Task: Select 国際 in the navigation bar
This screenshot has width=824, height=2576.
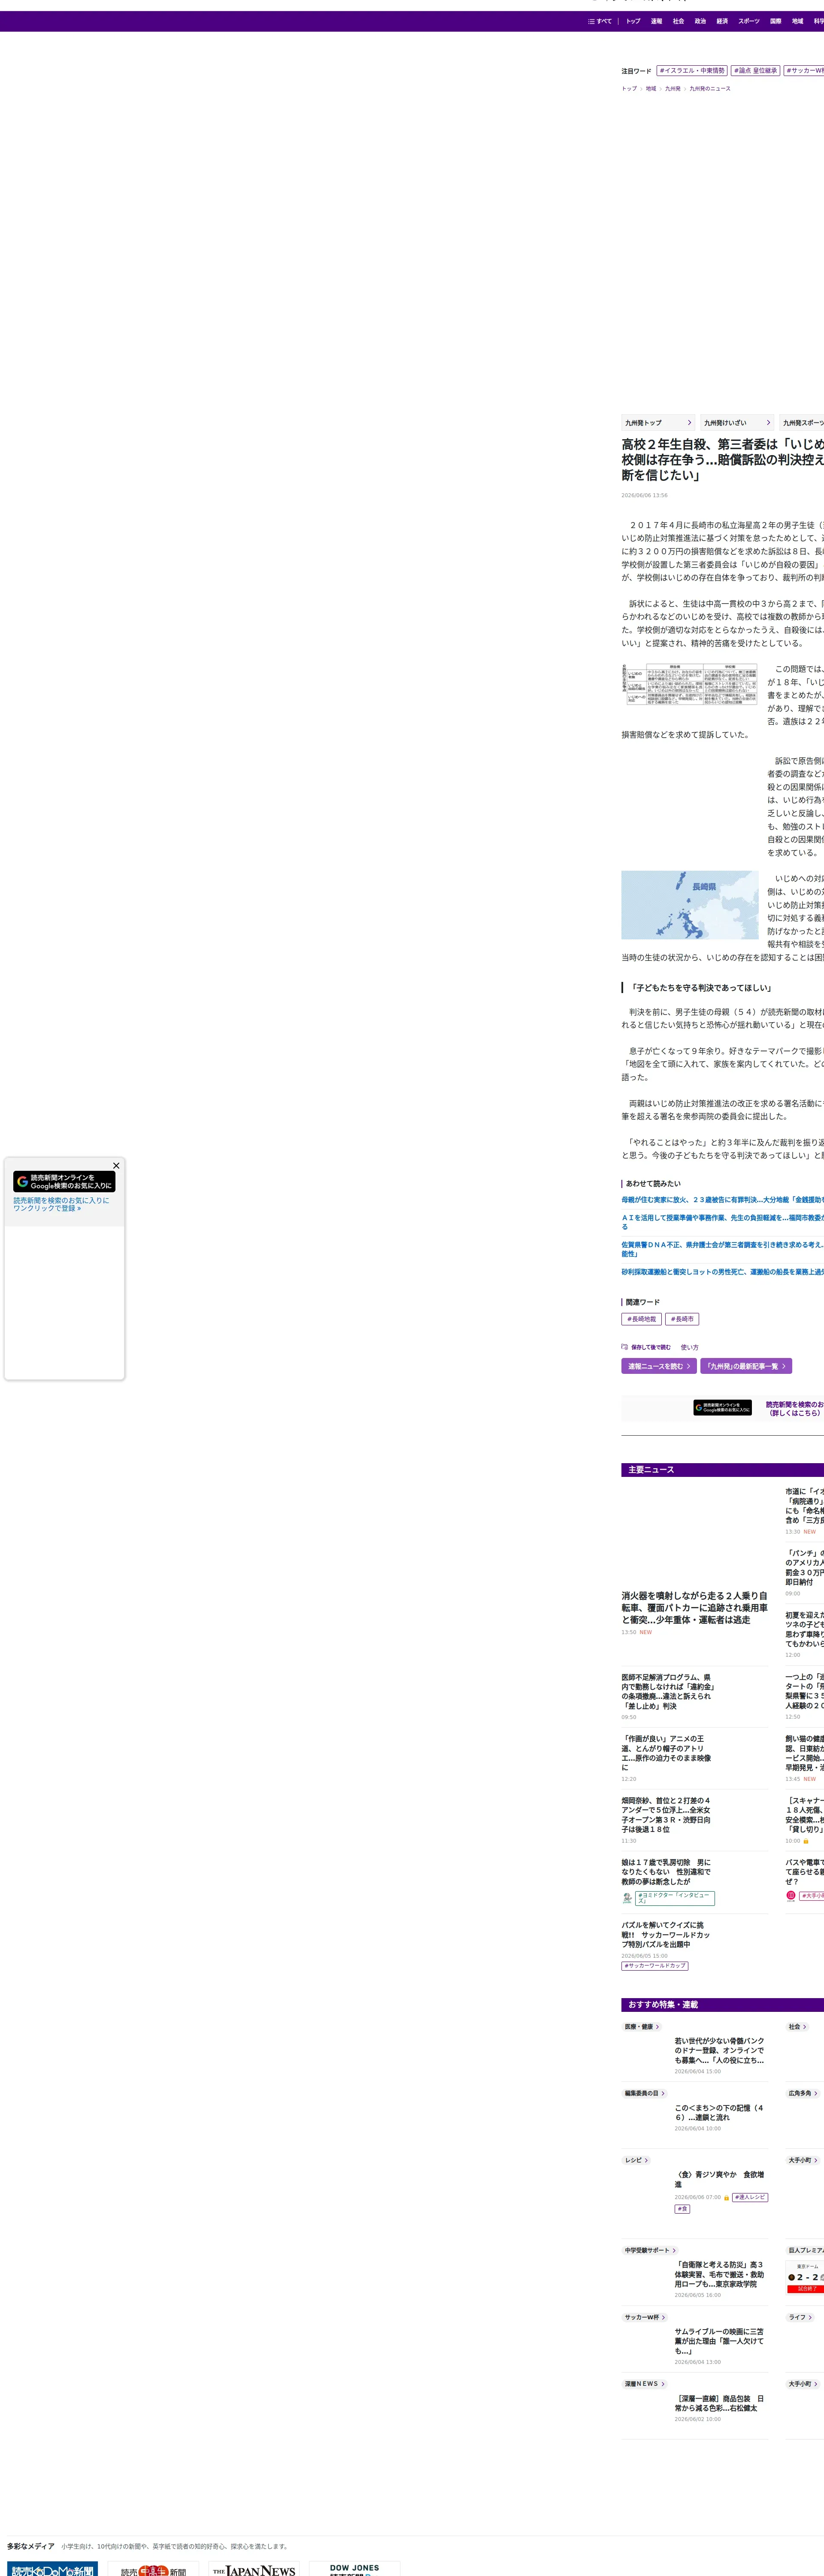Action: pos(776,21)
